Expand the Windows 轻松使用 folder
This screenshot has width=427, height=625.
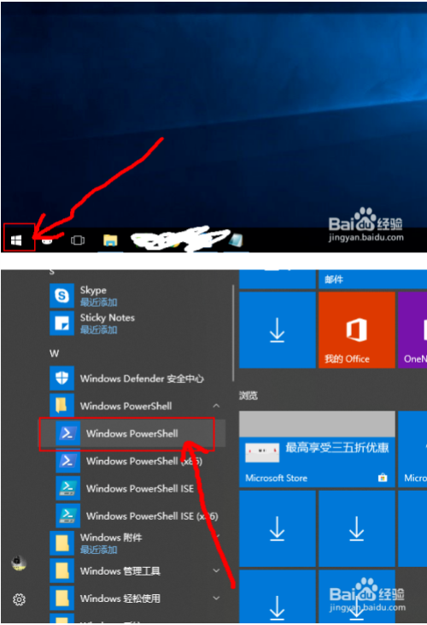135,598
